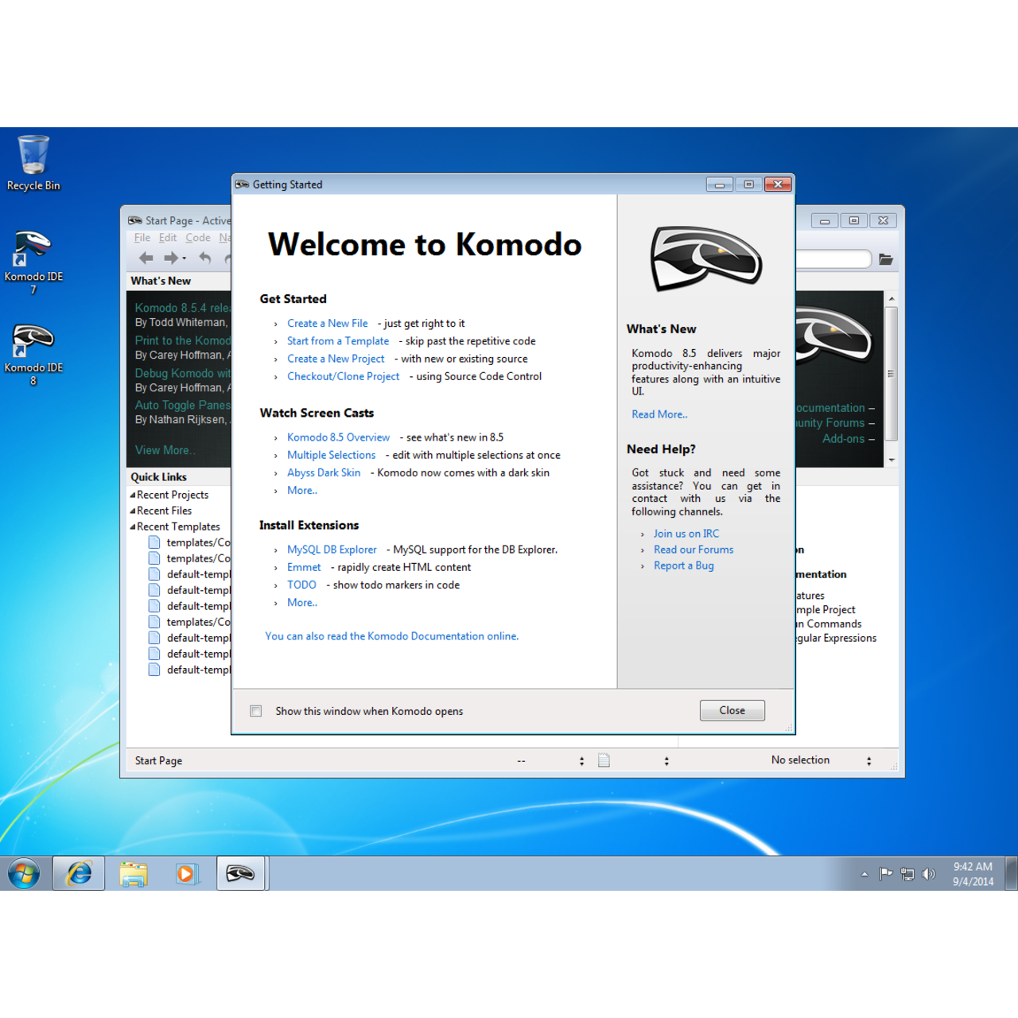The width and height of the screenshot is (1018, 1018).
Task: Click the scrollbar down arrow on Start Page
Action: (892, 460)
